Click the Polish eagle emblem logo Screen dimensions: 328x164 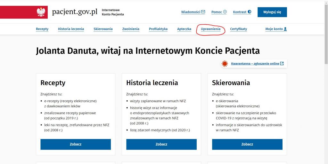point(41,12)
